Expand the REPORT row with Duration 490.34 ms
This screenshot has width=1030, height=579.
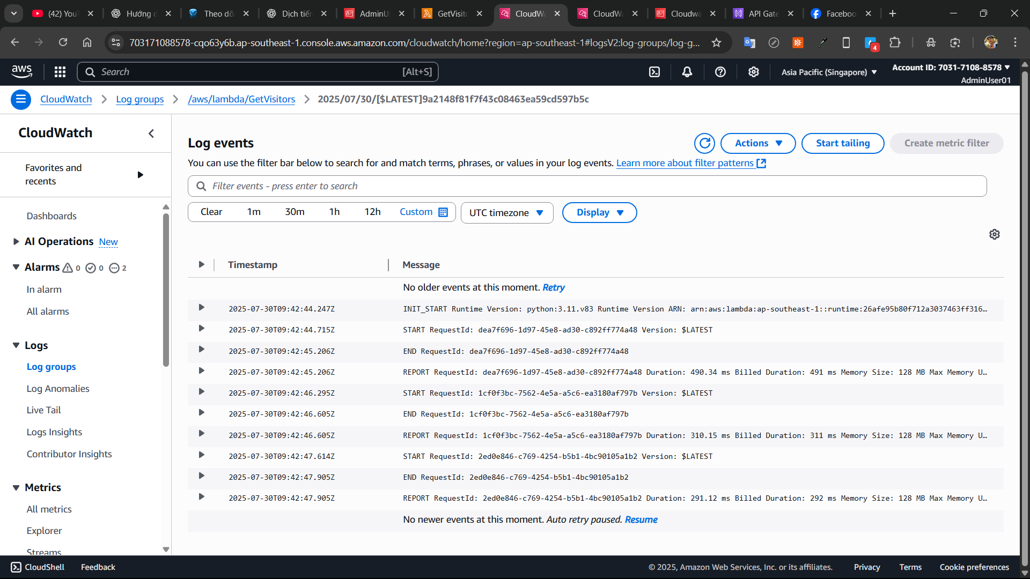tap(201, 371)
